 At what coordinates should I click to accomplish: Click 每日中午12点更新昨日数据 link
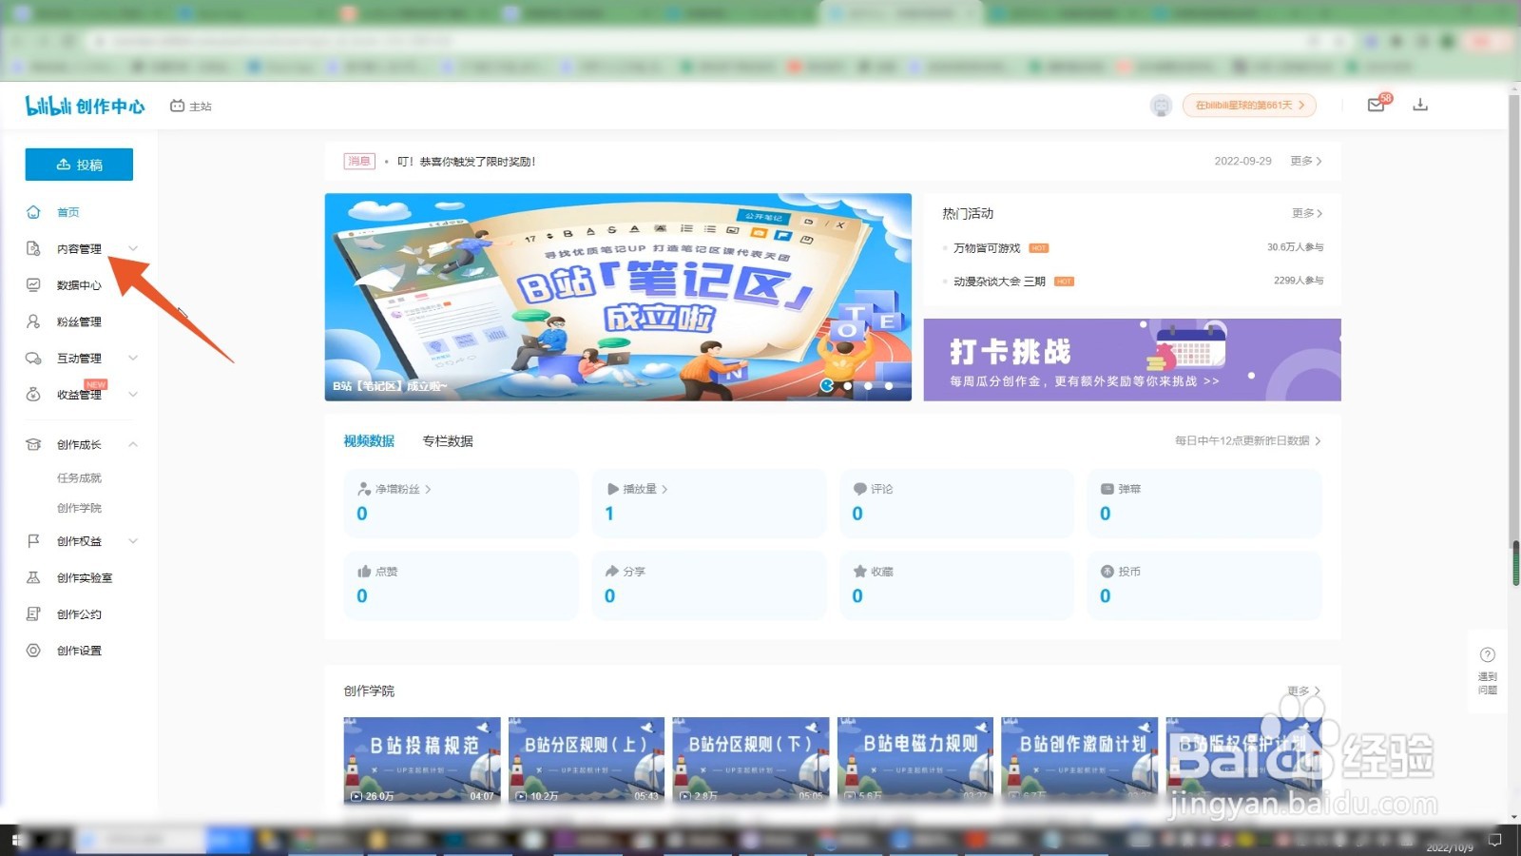[x=1248, y=441]
